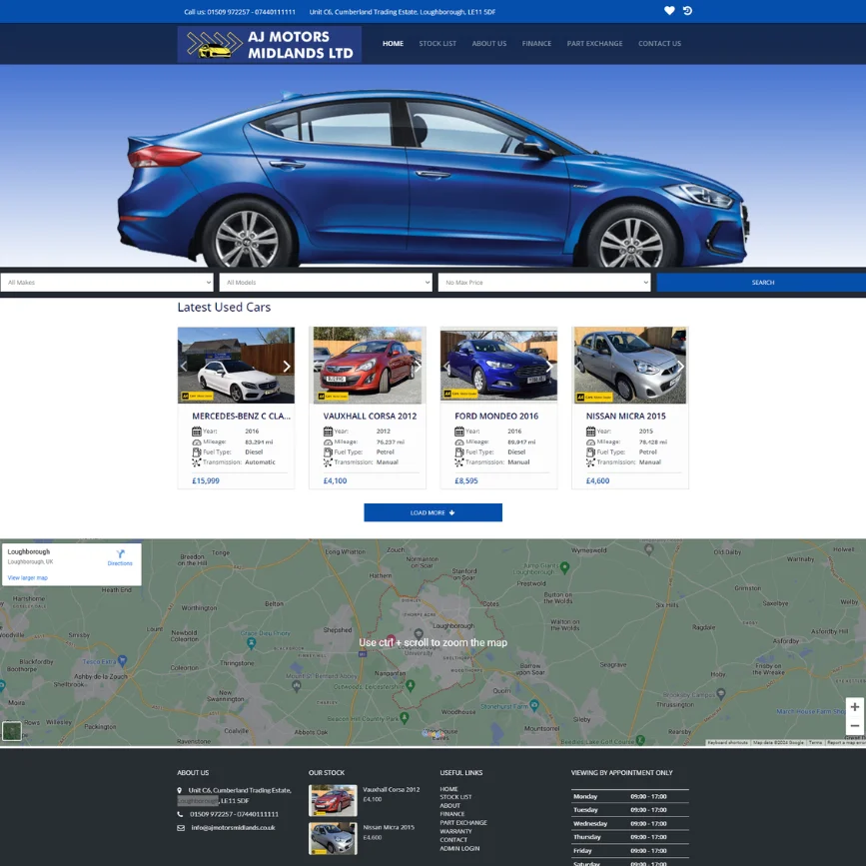Click the Load More button
Screen dimensions: 866x866
[x=433, y=512]
